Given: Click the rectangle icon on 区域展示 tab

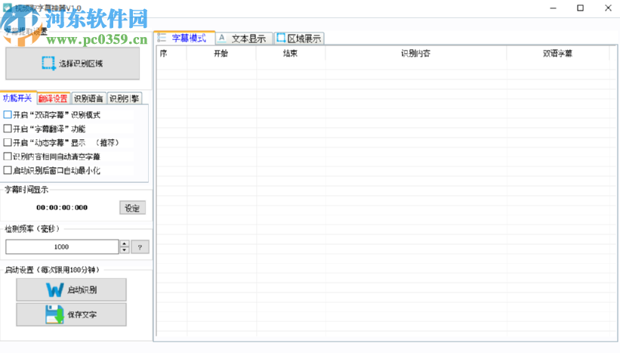Looking at the screenshot, I should pos(281,38).
